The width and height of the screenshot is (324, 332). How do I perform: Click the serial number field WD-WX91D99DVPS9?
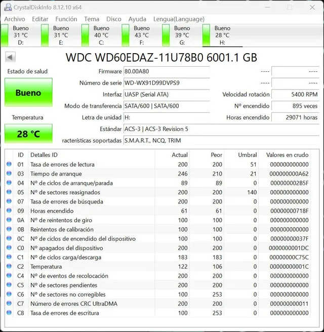(x=167, y=83)
